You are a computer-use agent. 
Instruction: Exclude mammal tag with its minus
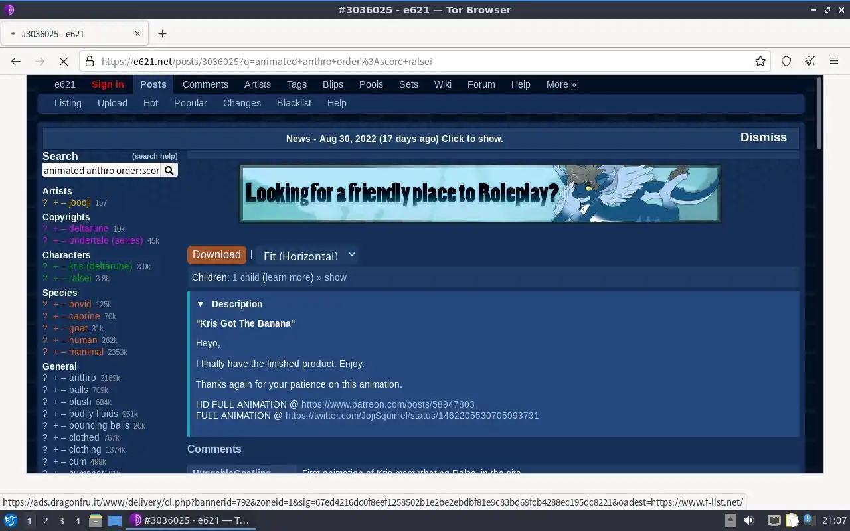(x=64, y=352)
